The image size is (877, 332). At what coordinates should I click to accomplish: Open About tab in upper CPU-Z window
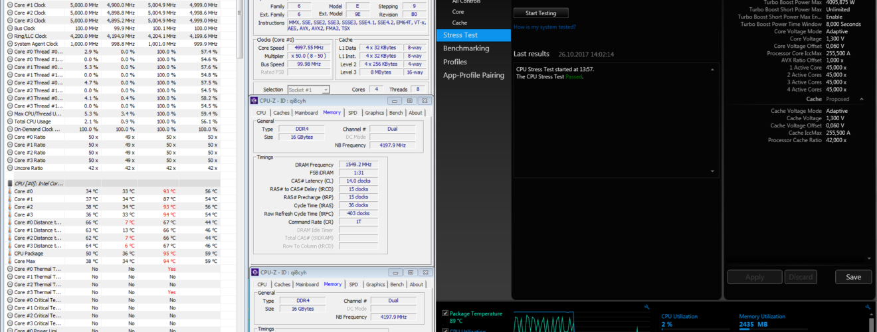click(415, 113)
